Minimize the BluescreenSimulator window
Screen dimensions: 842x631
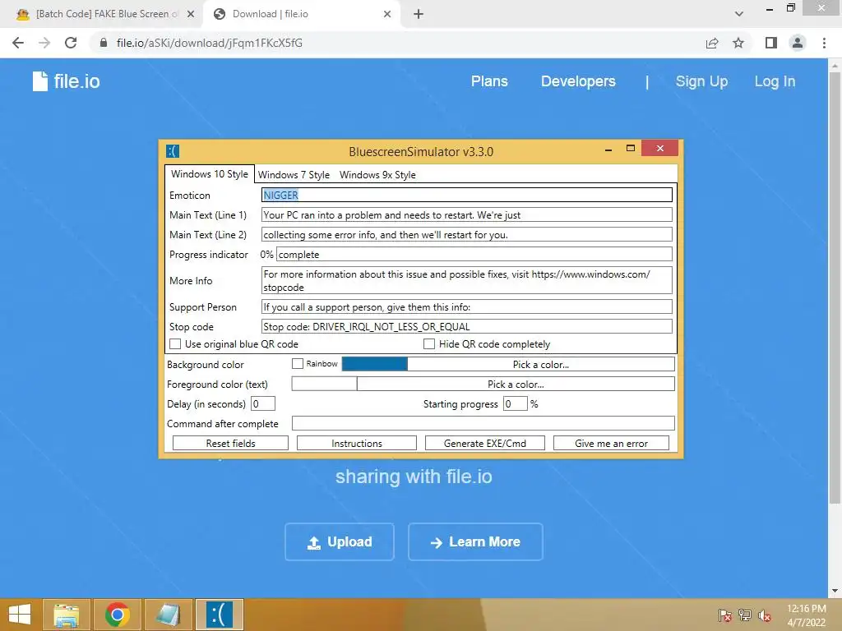pyautogui.click(x=608, y=150)
